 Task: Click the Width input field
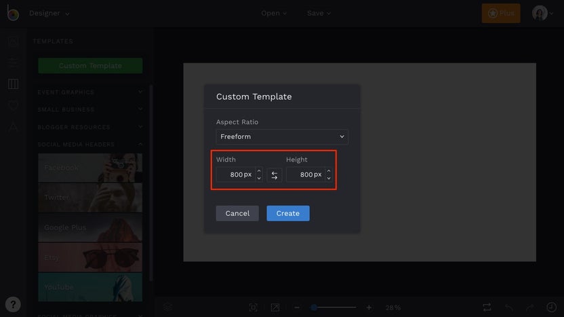[236, 174]
